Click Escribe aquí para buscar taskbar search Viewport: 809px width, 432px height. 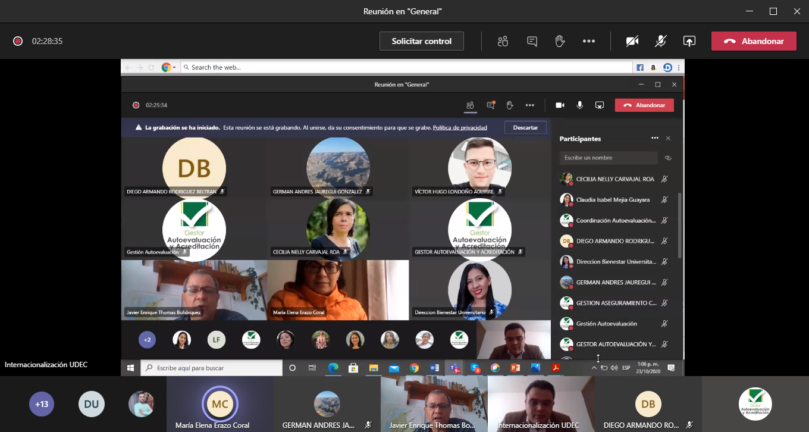[x=212, y=368]
